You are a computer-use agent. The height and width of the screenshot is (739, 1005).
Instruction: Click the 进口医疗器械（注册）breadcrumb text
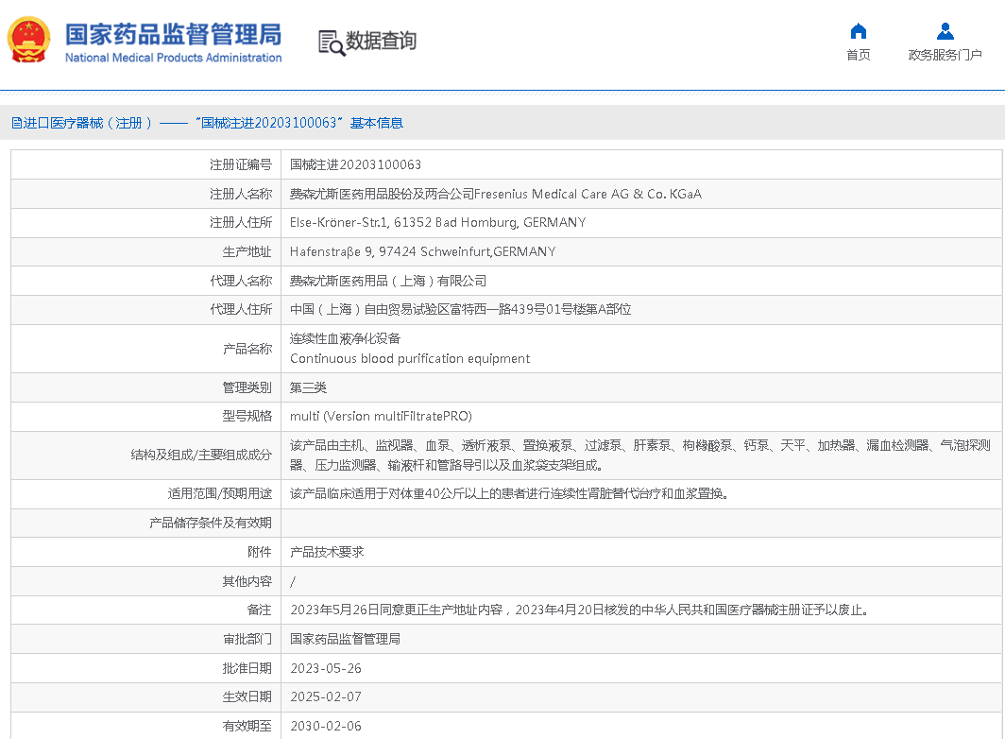[88, 123]
